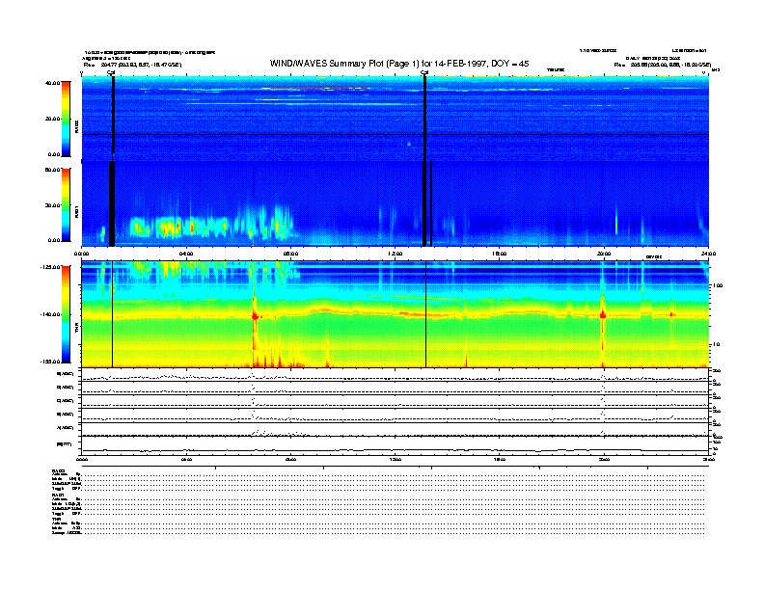
Task: Click the 04:00 tick label under RAD1 panel
Action: coord(186,254)
